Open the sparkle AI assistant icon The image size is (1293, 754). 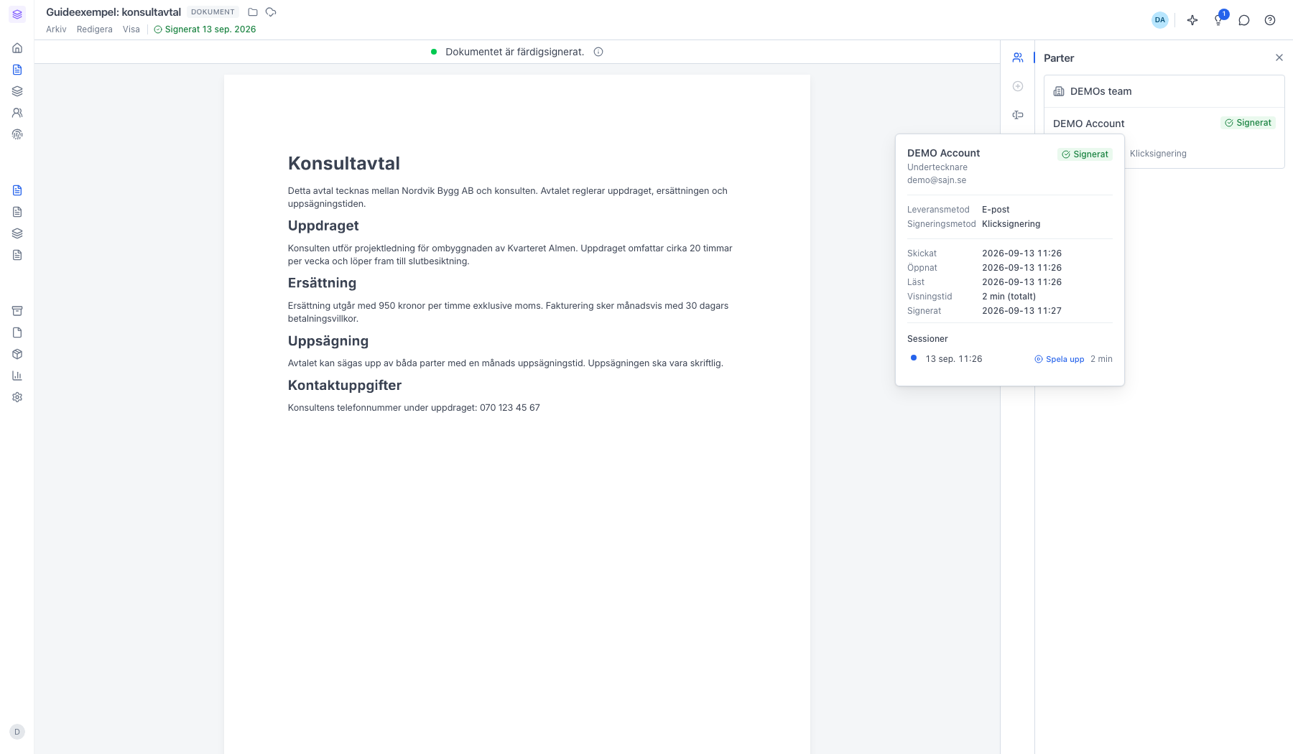pyautogui.click(x=1192, y=20)
